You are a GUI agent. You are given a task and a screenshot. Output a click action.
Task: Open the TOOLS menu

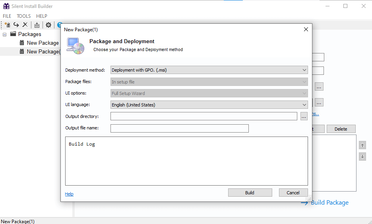point(23,16)
